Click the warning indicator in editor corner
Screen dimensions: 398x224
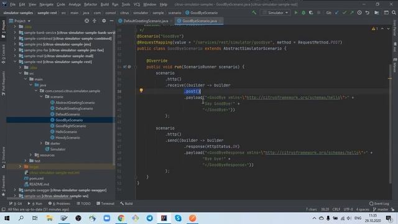[374, 29]
